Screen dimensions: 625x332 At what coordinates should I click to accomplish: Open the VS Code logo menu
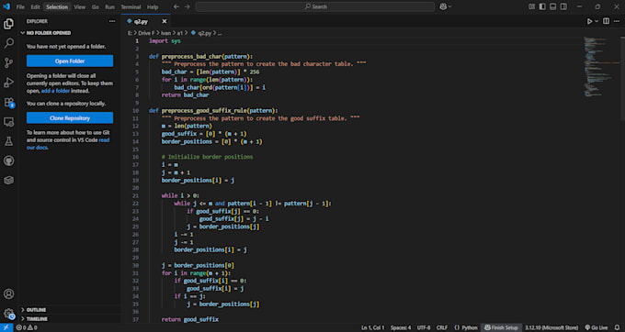6,6
